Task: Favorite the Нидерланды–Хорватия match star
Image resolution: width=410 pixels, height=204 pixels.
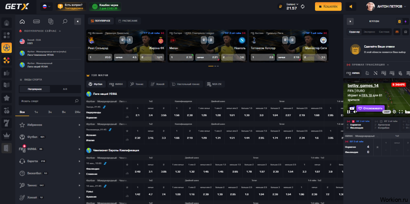Action: click(127, 108)
